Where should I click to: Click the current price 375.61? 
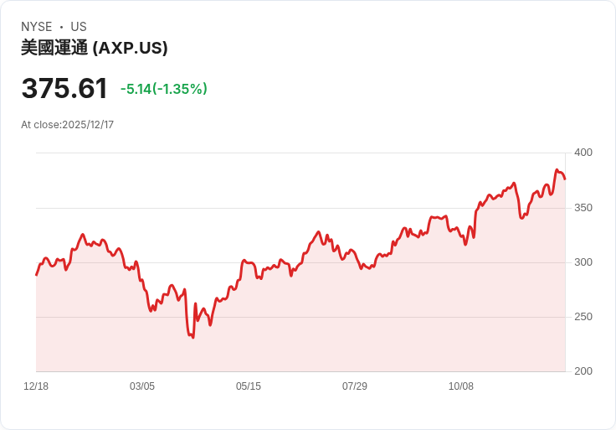64,88
